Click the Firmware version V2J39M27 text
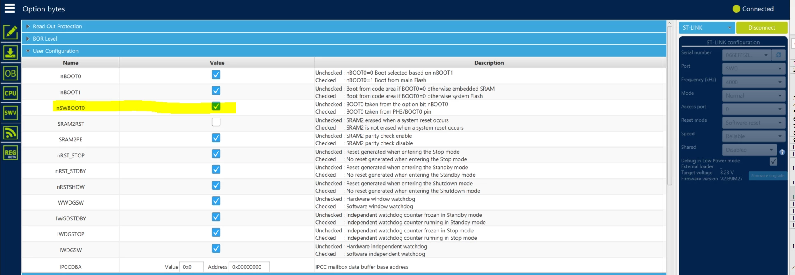The height and width of the screenshot is (275, 795). [712, 179]
